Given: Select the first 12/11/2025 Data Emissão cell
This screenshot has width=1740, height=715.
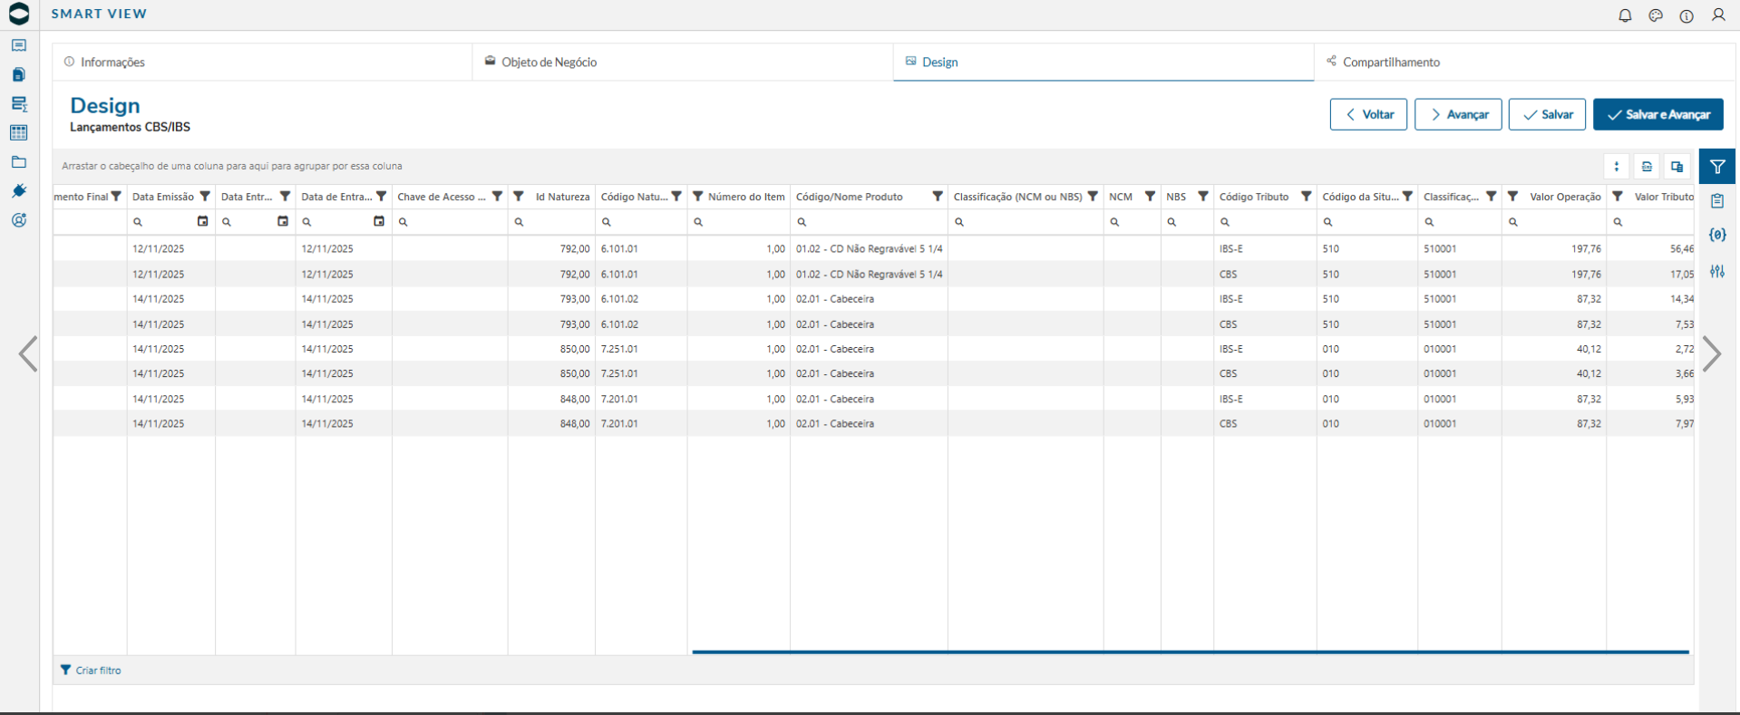Looking at the screenshot, I should pos(170,248).
